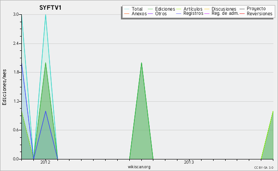Viewport: 278px width, 171px height.
Task: Click the 1.2 y-axis value
Action: click(x=16, y=101)
